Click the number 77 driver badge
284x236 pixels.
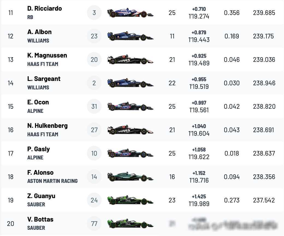tap(94, 224)
